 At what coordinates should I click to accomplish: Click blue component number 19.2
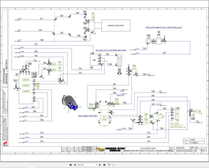pyautogui.click(x=15, y=81)
